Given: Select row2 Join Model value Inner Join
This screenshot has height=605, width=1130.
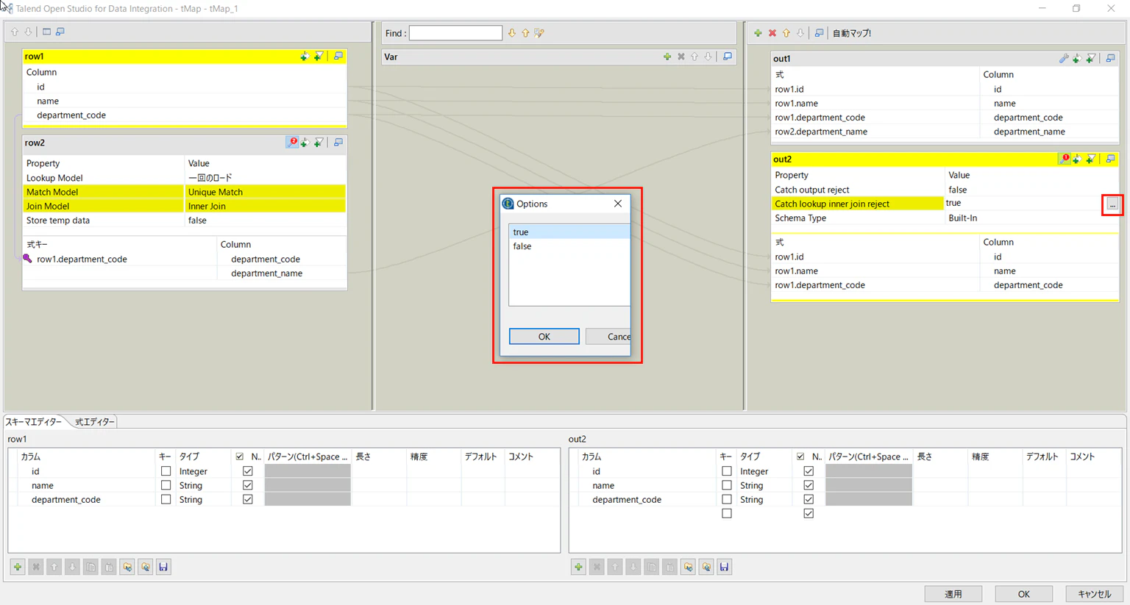Looking at the screenshot, I should pos(265,206).
